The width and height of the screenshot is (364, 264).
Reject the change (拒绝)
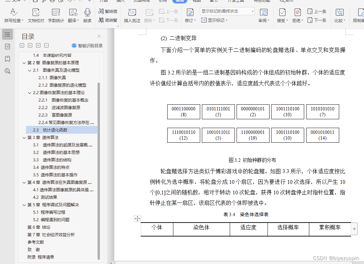click(x=298, y=15)
